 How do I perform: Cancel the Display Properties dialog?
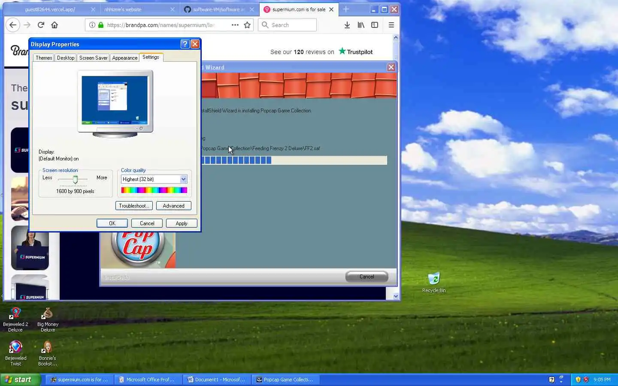tap(147, 223)
